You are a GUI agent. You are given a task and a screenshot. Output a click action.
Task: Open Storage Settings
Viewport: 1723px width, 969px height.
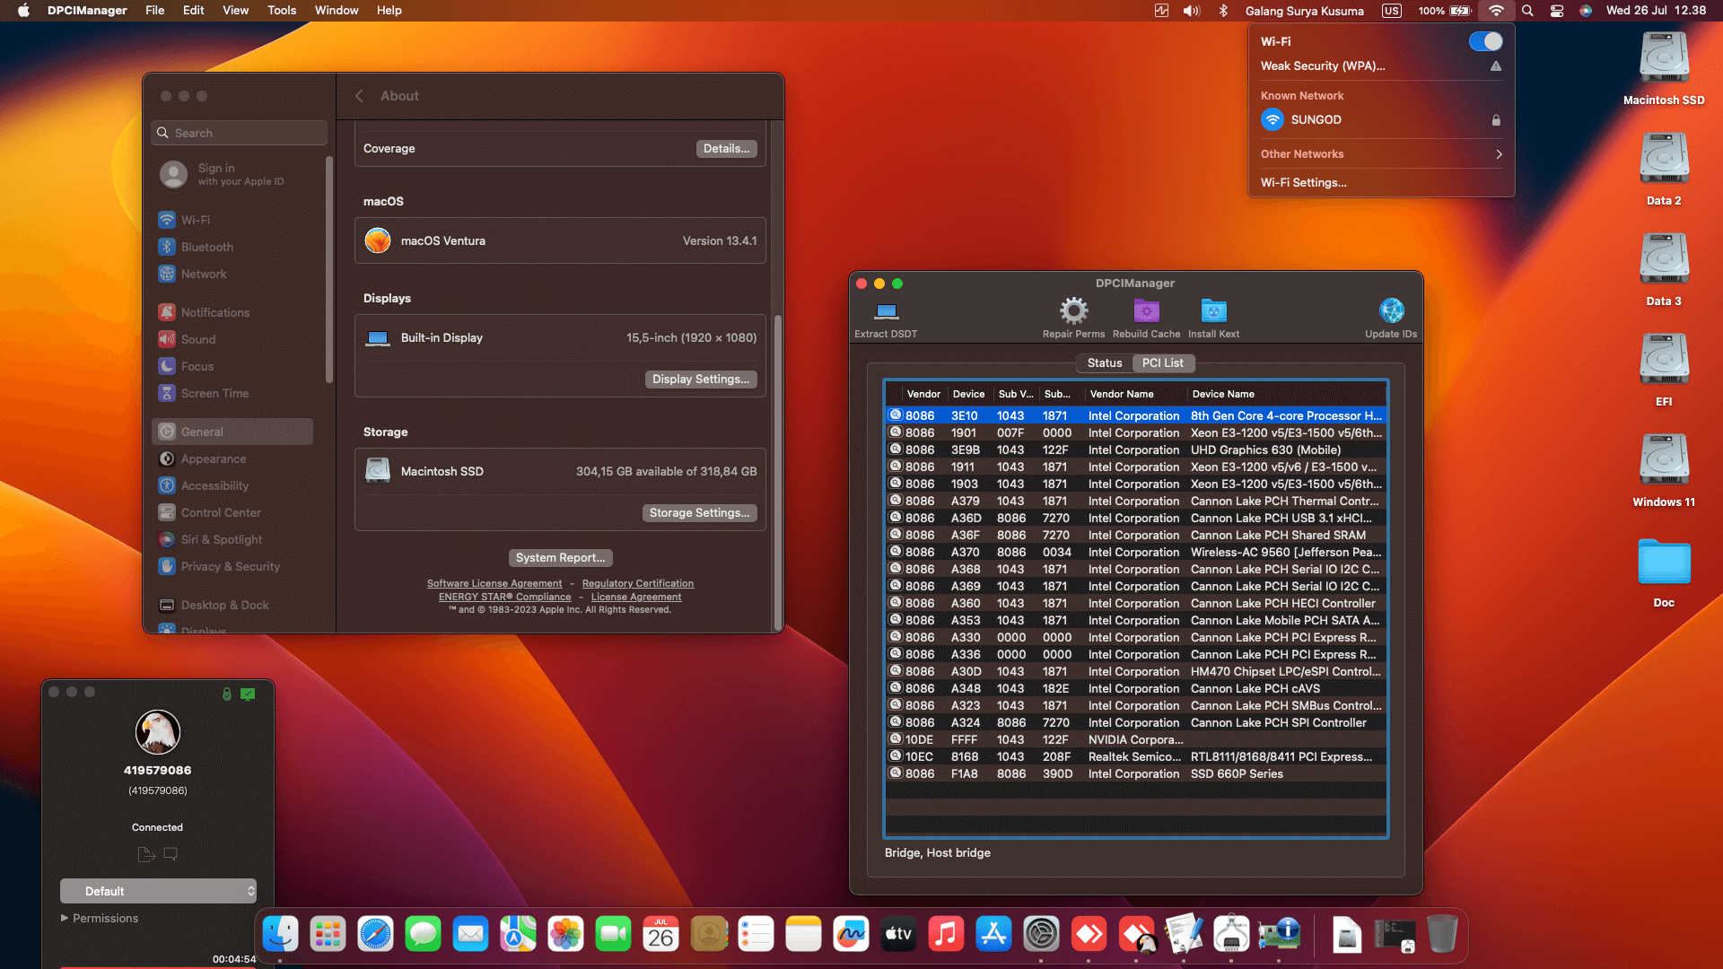click(700, 512)
